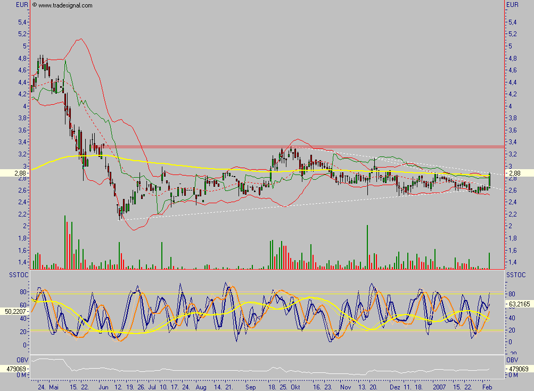Select the Feb label on the time axis
534x391 pixels.
[488, 388]
